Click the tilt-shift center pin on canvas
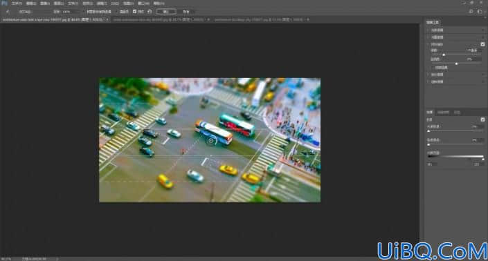The width and height of the screenshot is (488, 261). click(x=211, y=141)
